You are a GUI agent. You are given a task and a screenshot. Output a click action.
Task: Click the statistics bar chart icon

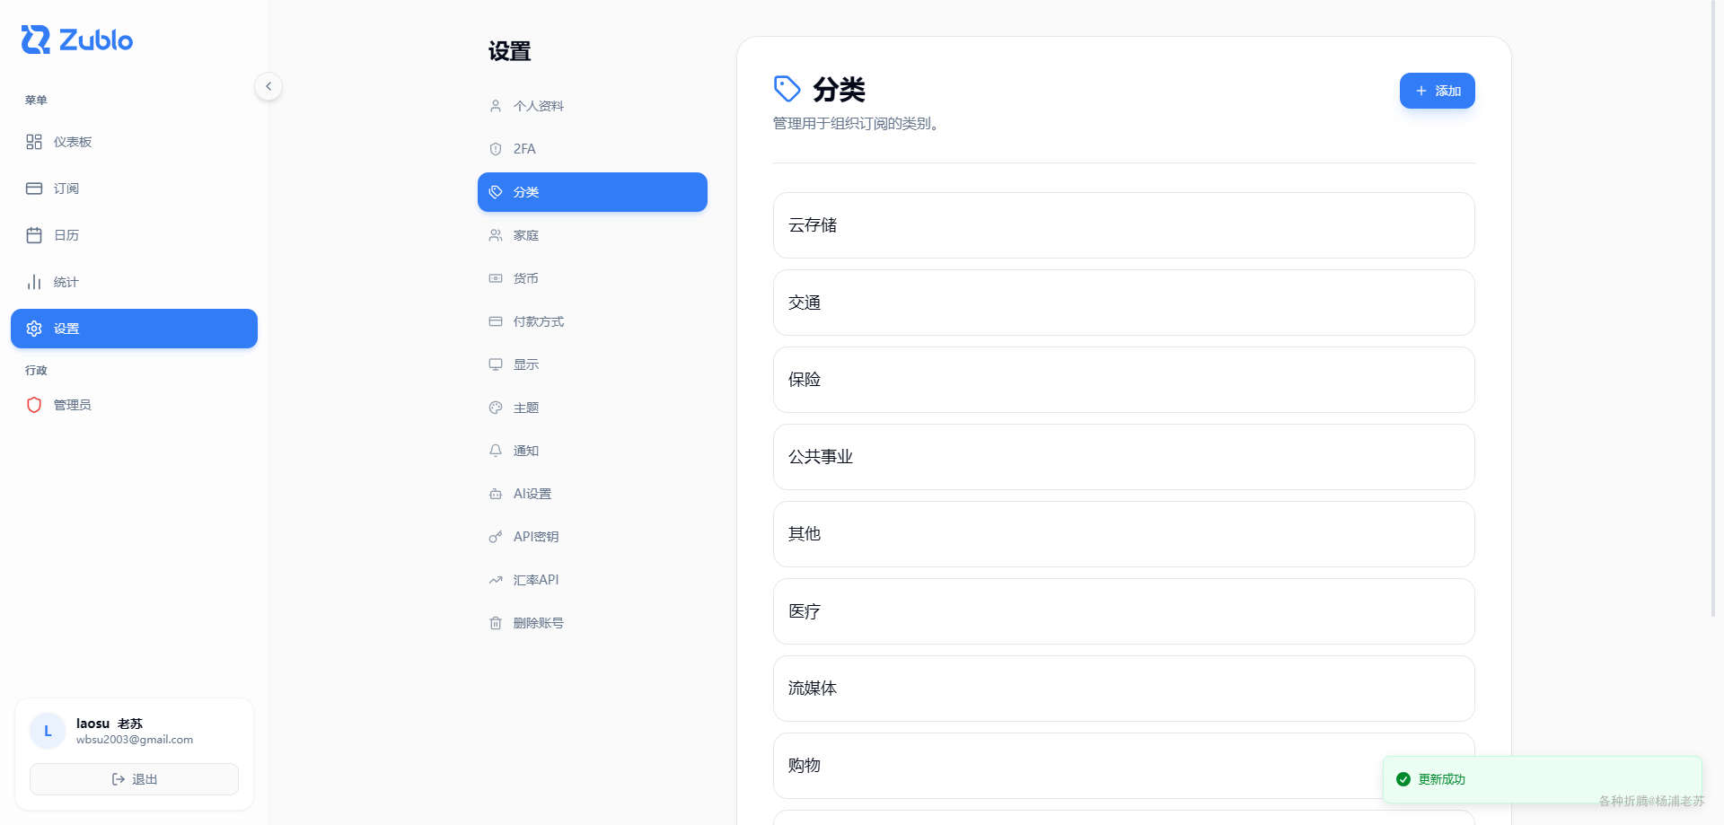pyautogui.click(x=34, y=282)
